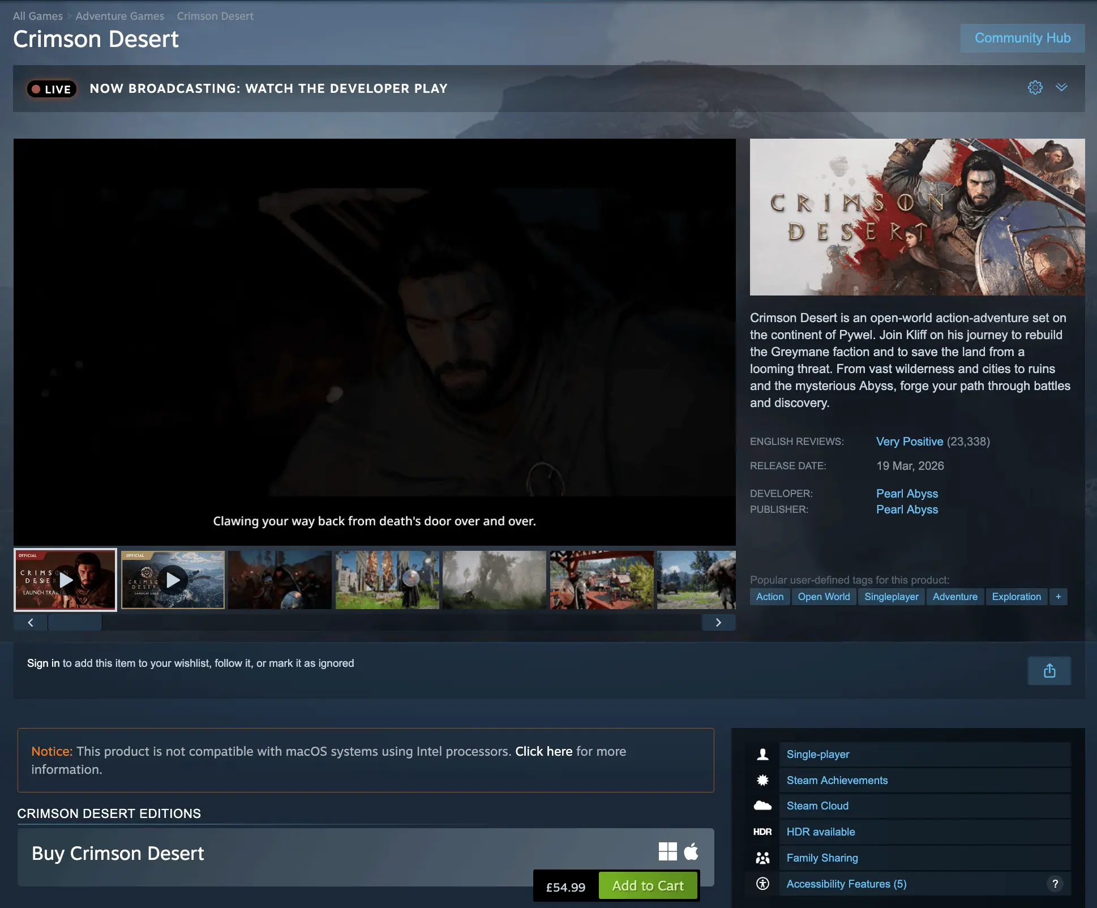The width and height of the screenshot is (1097, 908).
Task: Open broadcast settings with the gear icon
Action: pyautogui.click(x=1035, y=88)
